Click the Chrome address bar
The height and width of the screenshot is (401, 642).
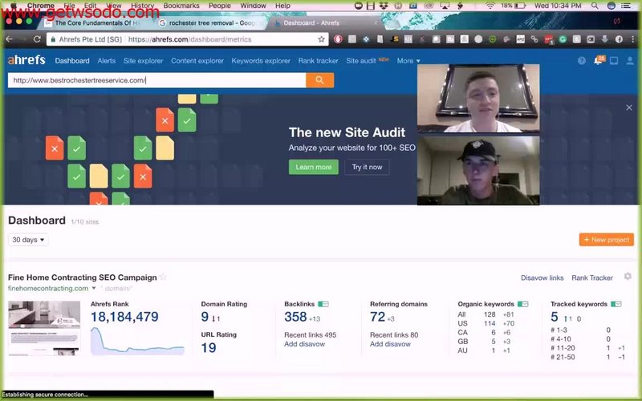tap(189, 39)
